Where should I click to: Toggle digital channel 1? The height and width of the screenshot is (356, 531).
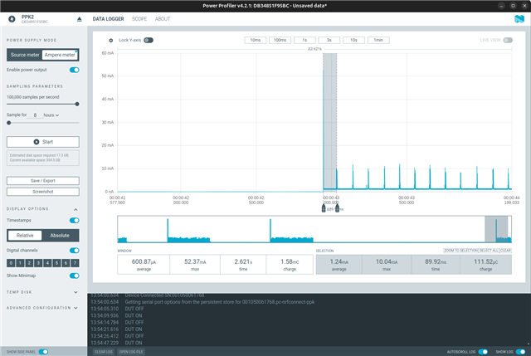pos(20,263)
